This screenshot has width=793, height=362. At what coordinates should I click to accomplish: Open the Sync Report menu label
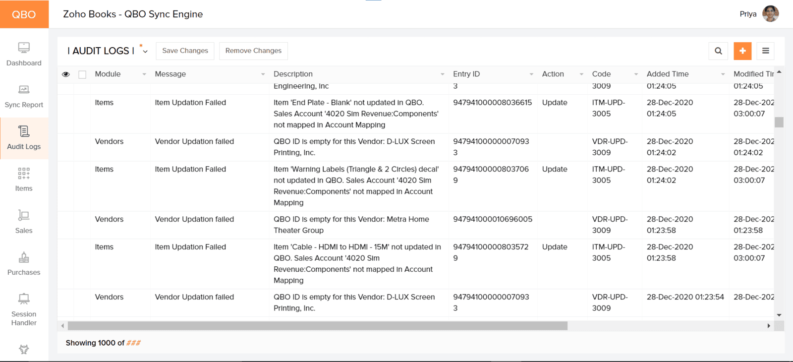24,105
